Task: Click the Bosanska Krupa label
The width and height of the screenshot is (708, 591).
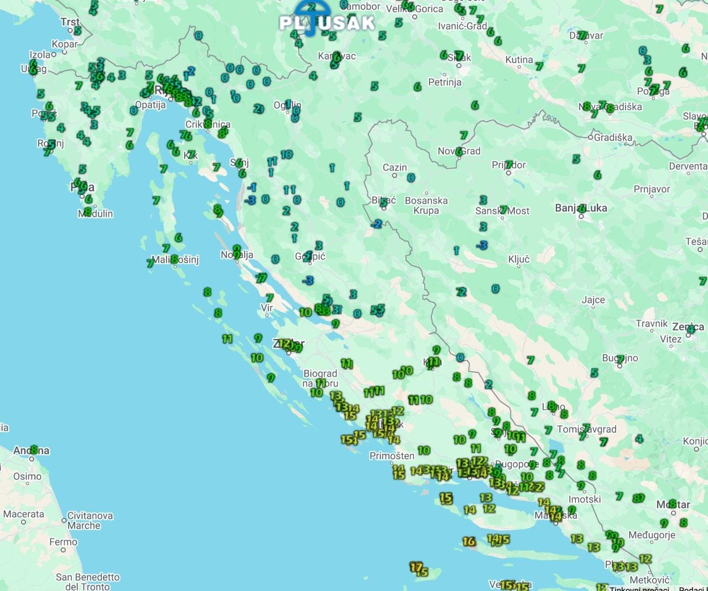Action: pyautogui.click(x=426, y=205)
